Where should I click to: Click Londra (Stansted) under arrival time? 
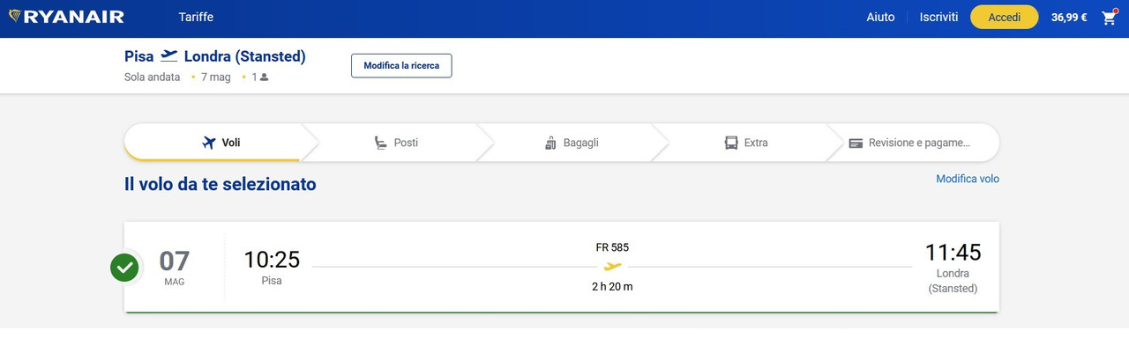(x=953, y=281)
